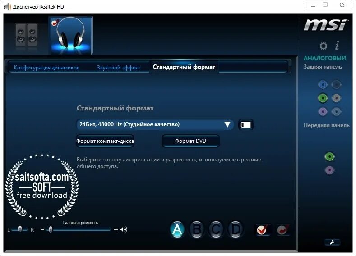Click the Главная громкость slider handle
The height and width of the screenshot is (256, 356).
[x=51, y=229]
